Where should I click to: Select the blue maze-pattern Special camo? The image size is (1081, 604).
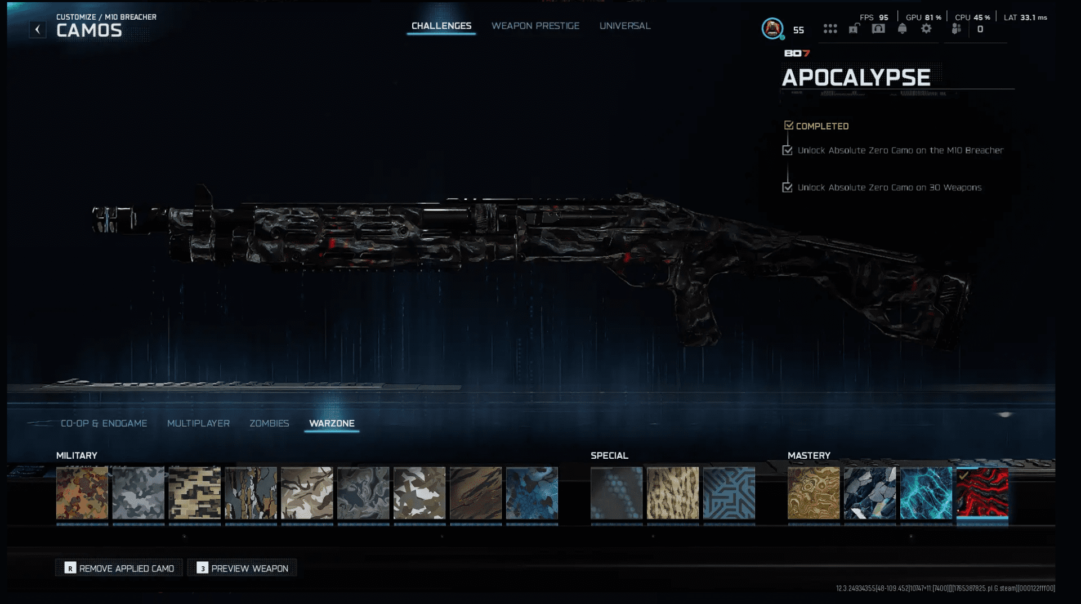pos(729,493)
